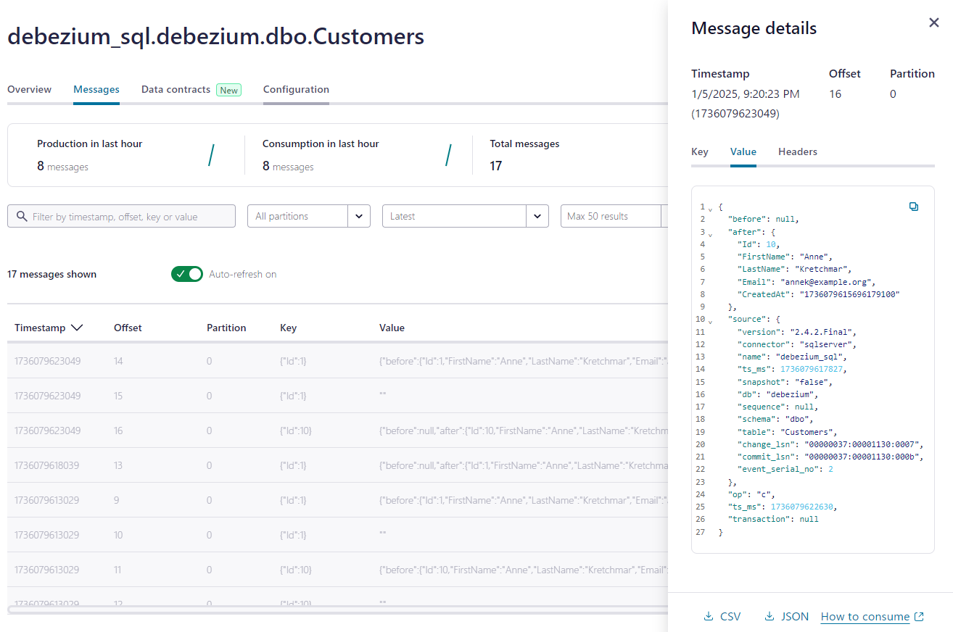This screenshot has width=953, height=632.
Task: Turn off the Auto-refresh toggle
Action: coord(187,274)
